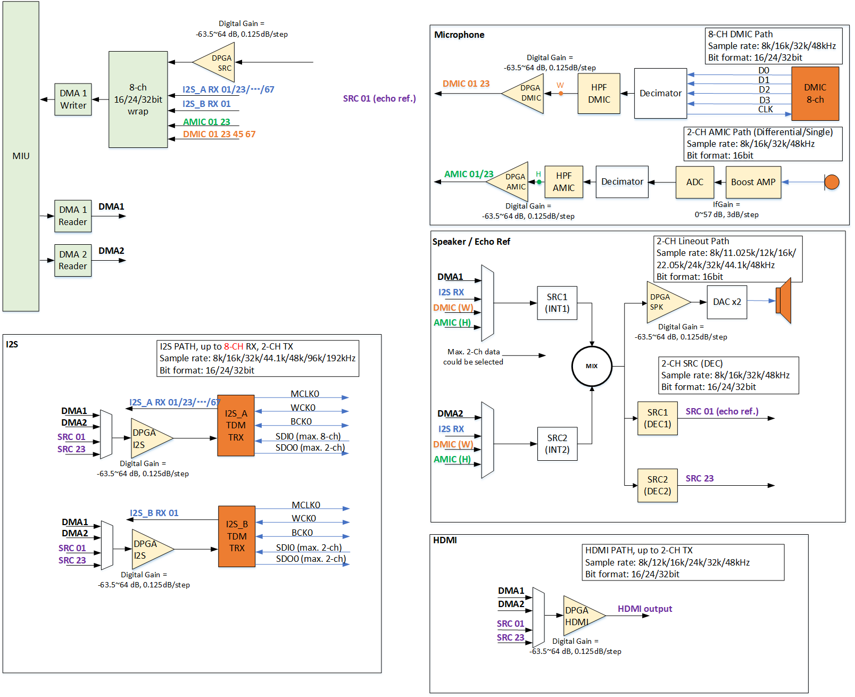Select the MIX circle node

tap(592, 366)
